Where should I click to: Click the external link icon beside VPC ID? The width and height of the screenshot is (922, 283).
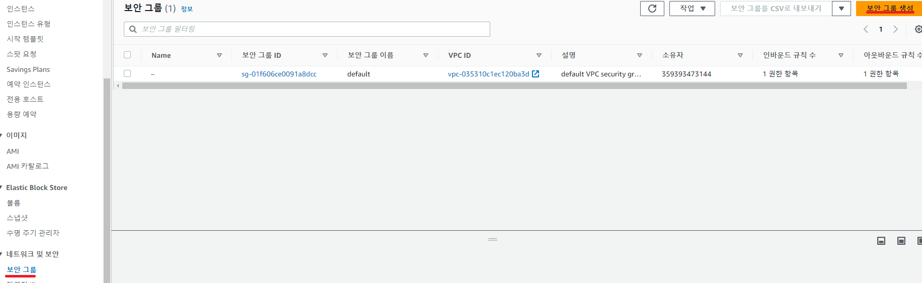tap(535, 74)
